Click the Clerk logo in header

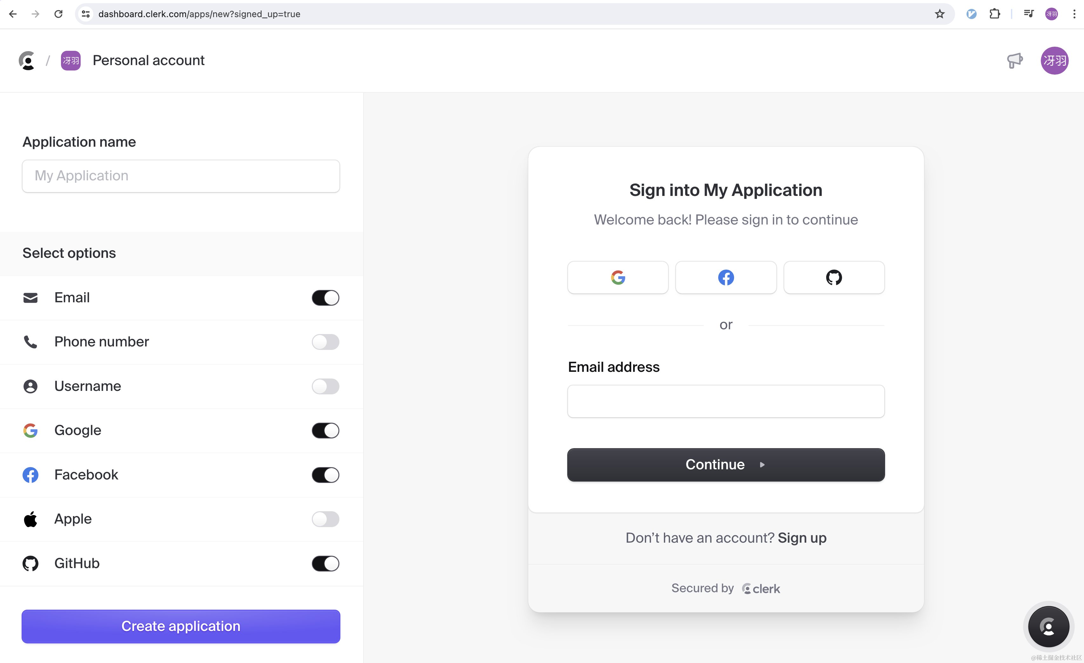[x=27, y=61]
